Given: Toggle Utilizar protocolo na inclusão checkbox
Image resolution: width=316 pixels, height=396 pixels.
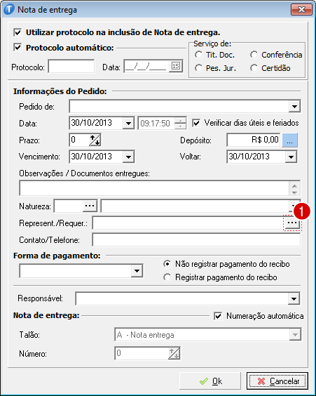Looking at the screenshot, I should [x=18, y=32].
